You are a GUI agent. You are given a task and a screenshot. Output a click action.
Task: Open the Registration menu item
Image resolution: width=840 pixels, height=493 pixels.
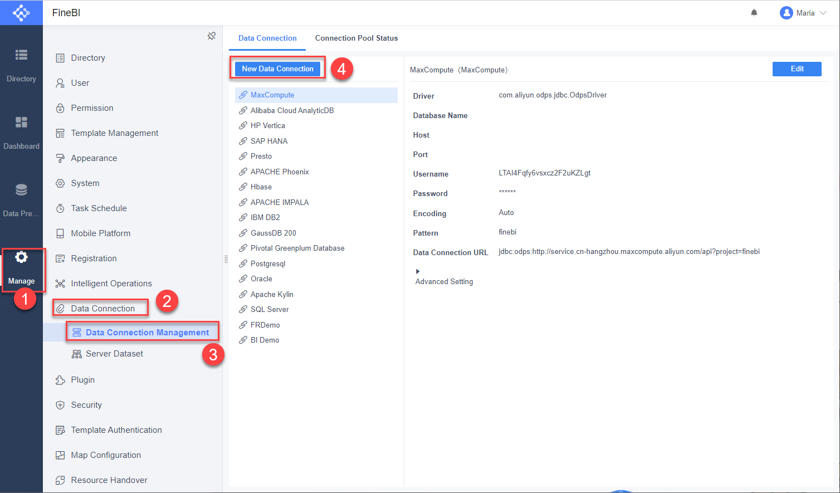click(94, 258)
